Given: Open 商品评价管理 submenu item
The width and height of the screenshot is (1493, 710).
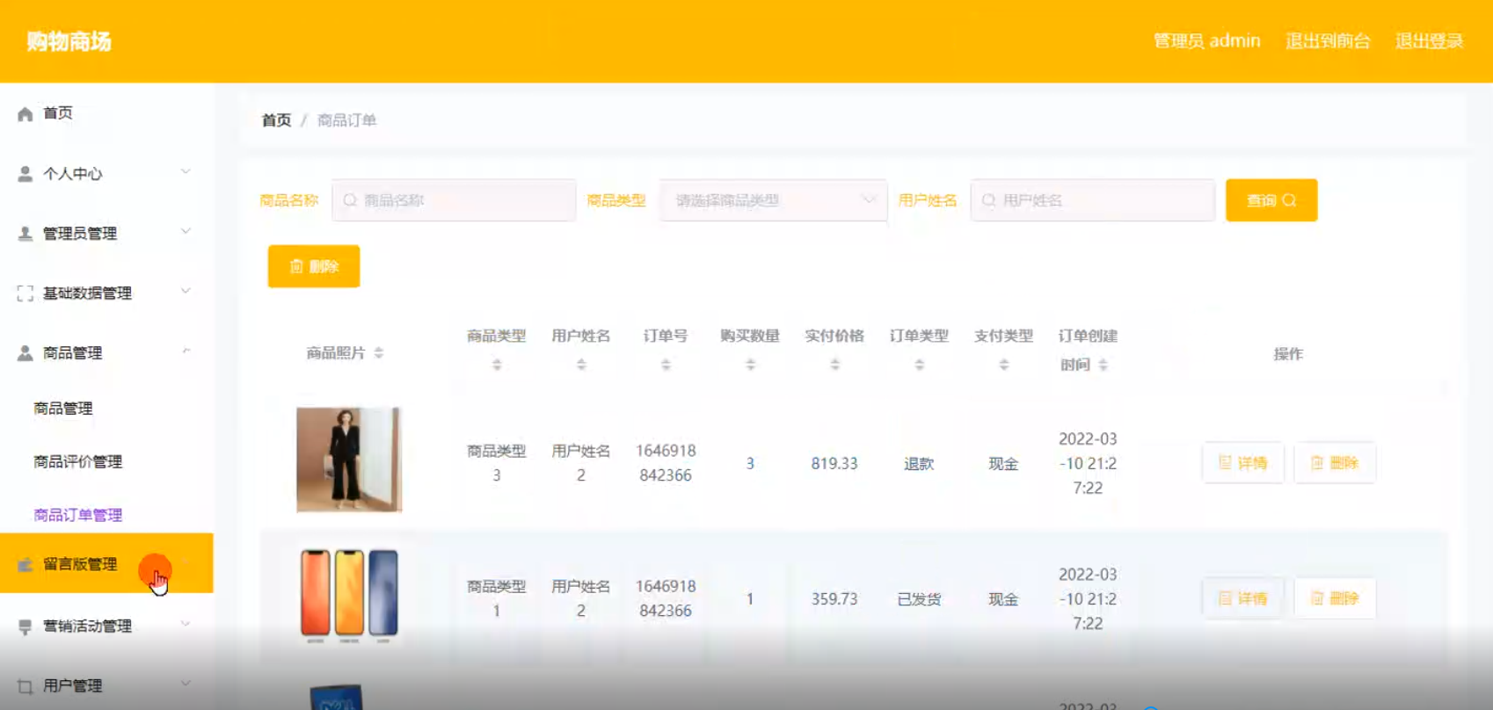Looking at the screenshot, I should click(x=78, y=462).
